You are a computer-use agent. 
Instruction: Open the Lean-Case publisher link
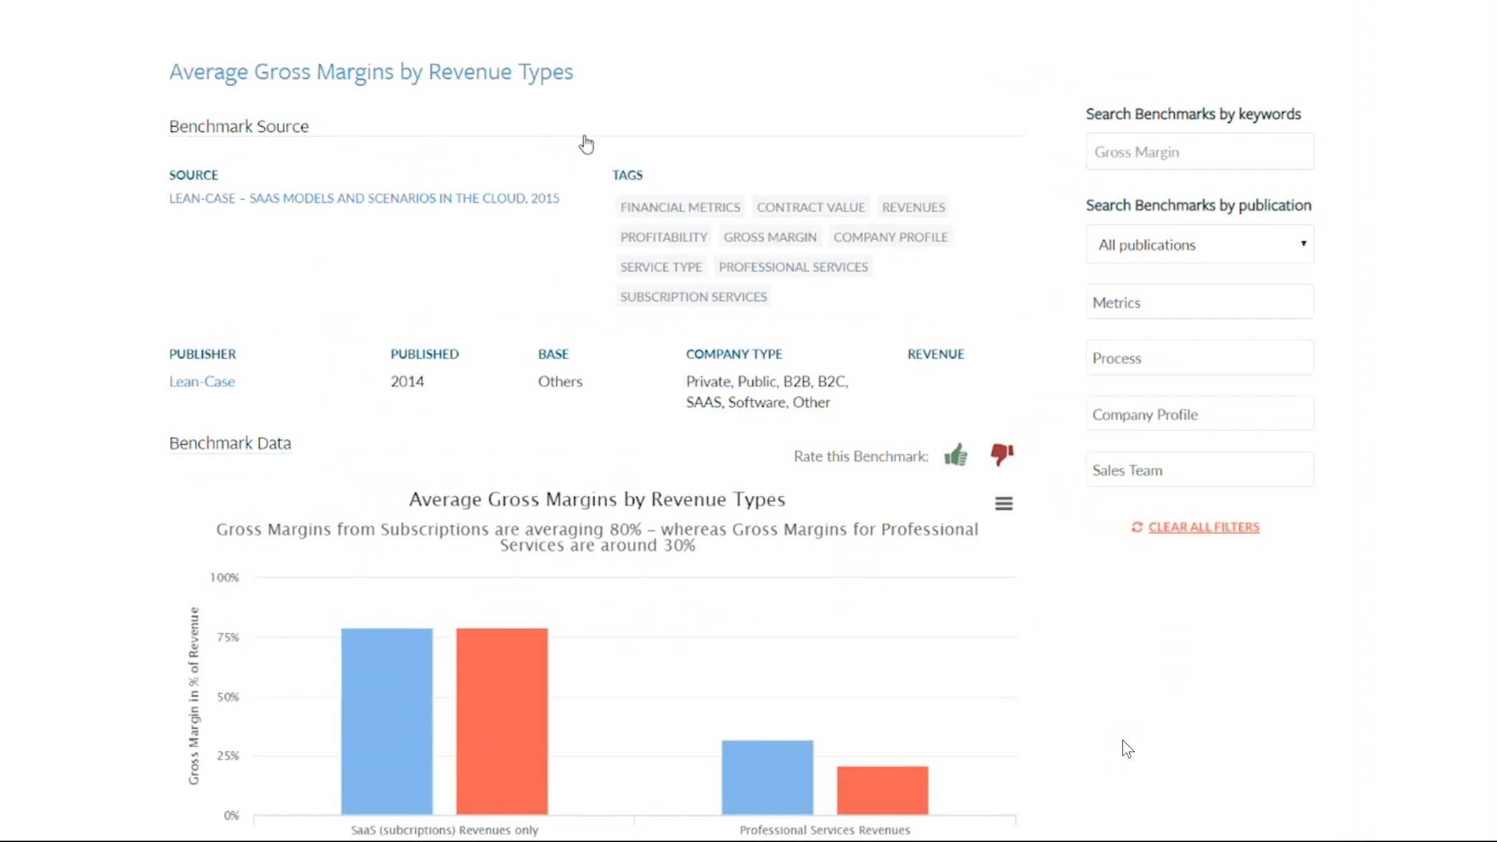202,381
